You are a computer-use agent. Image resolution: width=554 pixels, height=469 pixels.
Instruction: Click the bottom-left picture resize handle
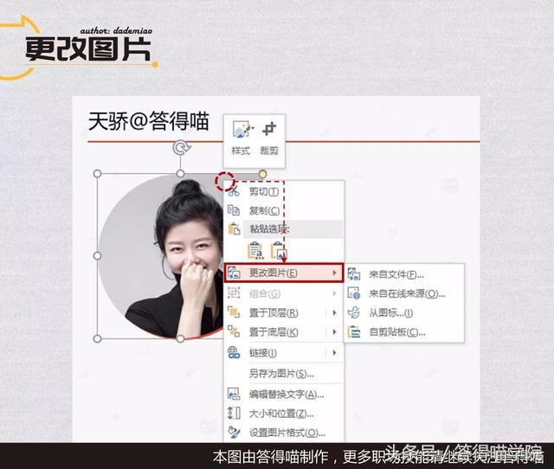(97, 338)
